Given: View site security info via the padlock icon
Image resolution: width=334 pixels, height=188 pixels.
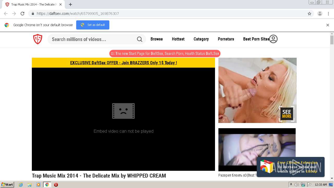Looking at the screenshot, I should 33,14.
